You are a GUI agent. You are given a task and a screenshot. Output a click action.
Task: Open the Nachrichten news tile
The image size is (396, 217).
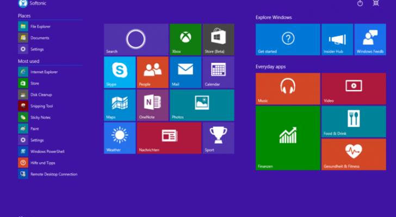tap(169, 138)
